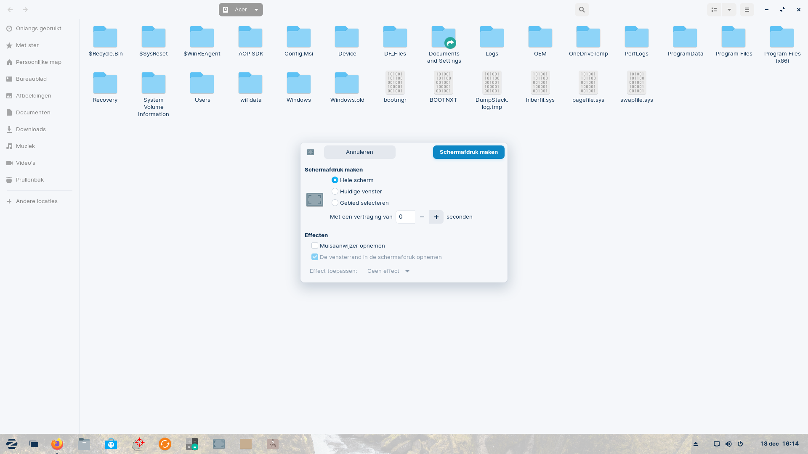
Task: Open the Zorin start menu
Action: tap(12, 444)
